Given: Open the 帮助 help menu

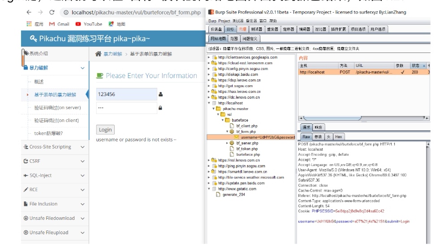Looking at the screenshot, I should coord(273,21).
